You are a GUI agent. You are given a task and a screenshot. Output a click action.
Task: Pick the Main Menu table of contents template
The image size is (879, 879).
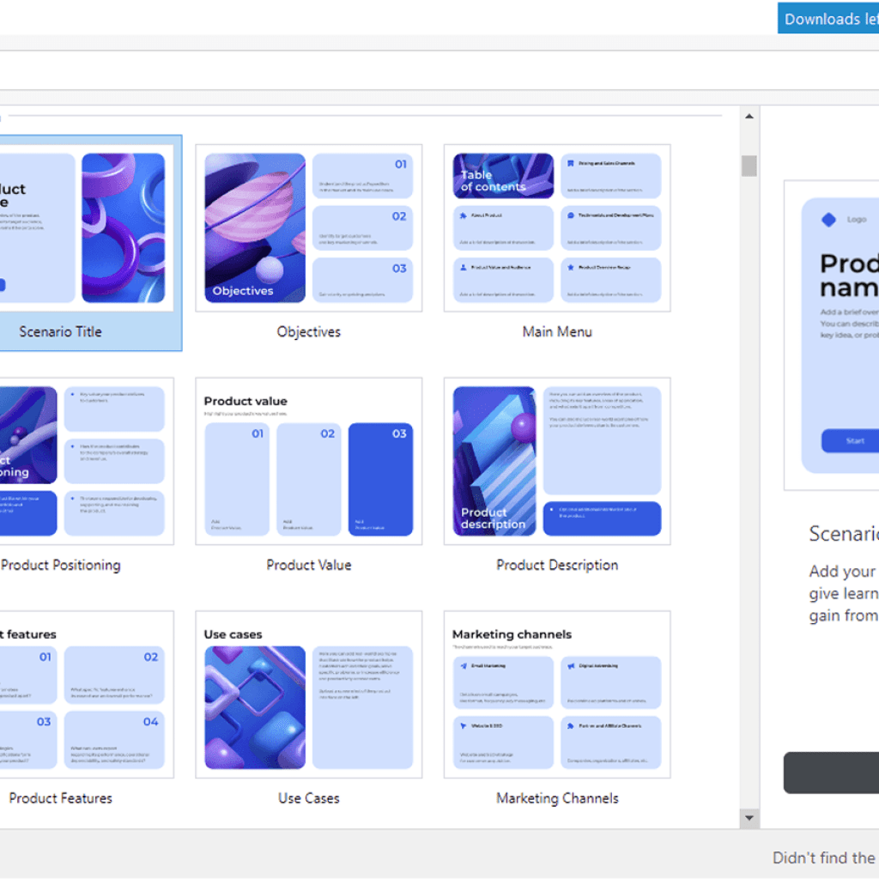click(556, 228)
